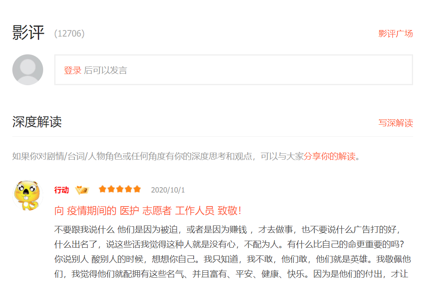Click the fourth orange rating star

click(128, 189)
